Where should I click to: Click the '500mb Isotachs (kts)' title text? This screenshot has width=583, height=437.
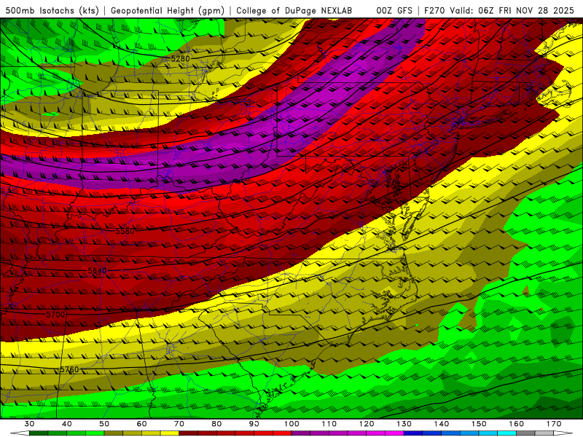coord(52,10)
